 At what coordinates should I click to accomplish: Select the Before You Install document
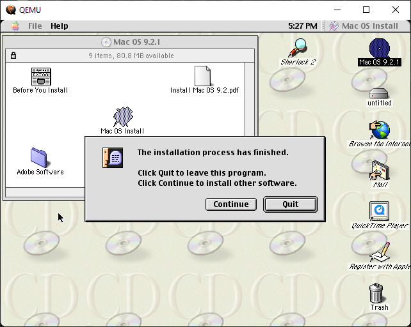point(41,77)
